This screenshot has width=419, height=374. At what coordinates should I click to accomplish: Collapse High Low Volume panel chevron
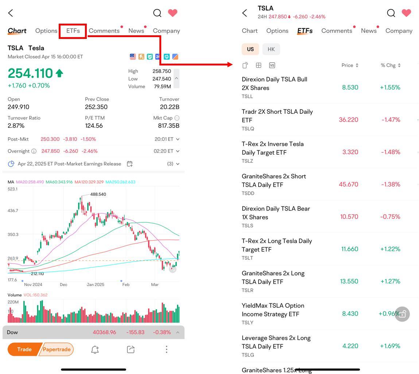point(176,78)
